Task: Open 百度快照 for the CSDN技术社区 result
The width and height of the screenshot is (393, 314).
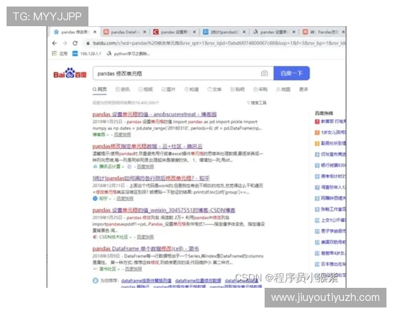Action: [145, 237]
